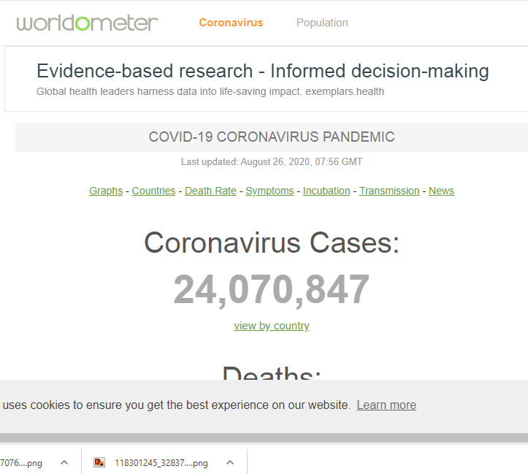Open the Incubation link
Viewport: 528px width, 474px height.
point(326,191)
